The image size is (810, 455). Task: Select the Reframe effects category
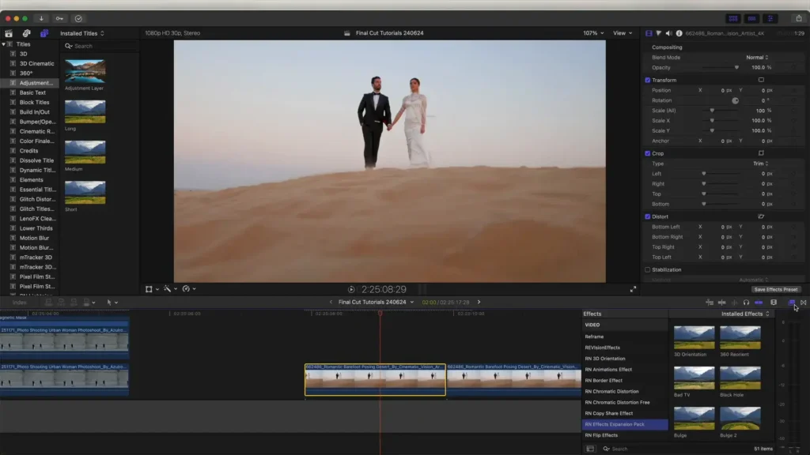click(594, 337)
